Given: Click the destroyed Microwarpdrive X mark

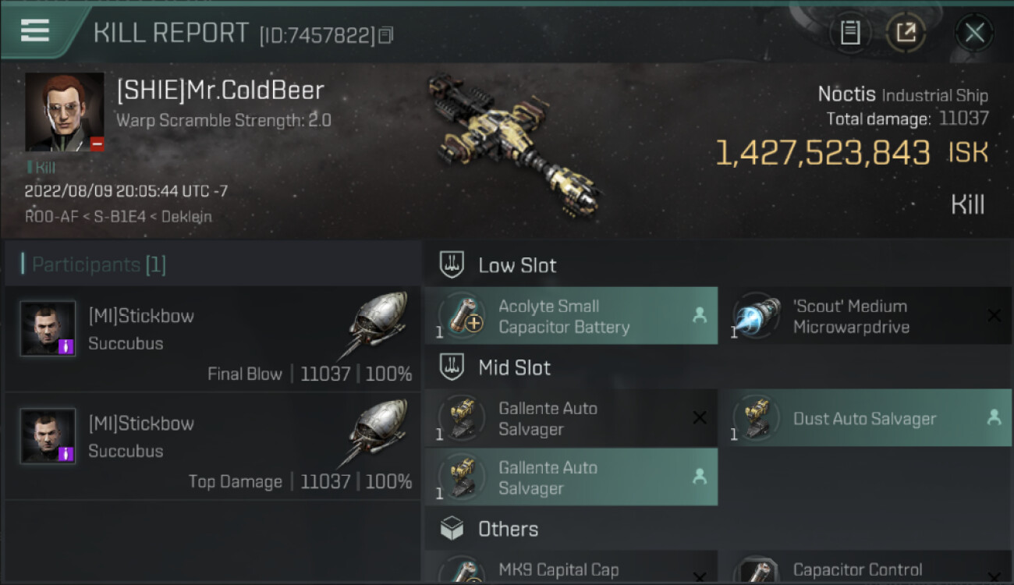Looking at the screenshot, I should 994,315.
